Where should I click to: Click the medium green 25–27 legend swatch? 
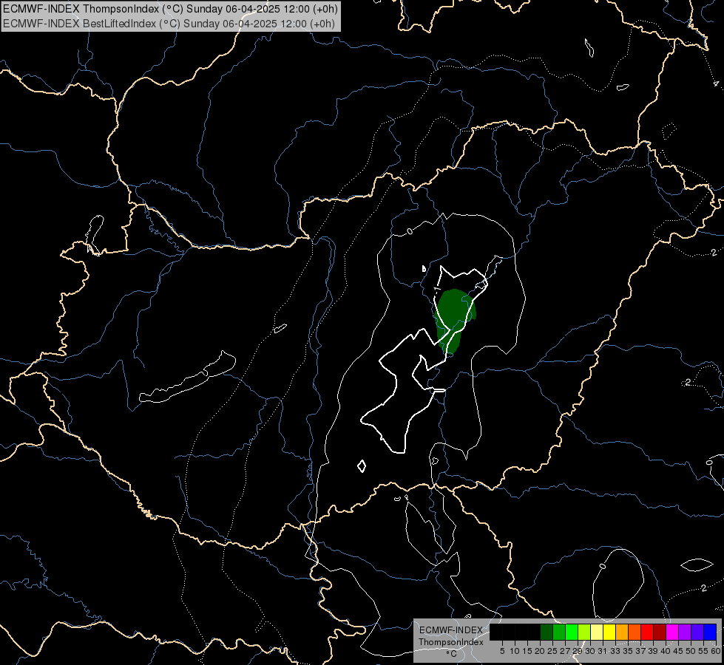click(559, 632)
